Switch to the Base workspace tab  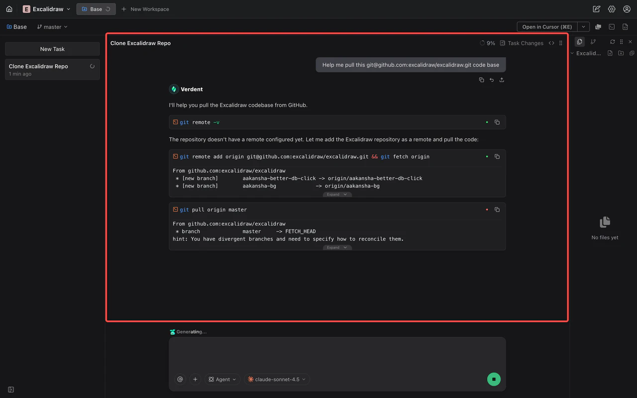[x=96, y=9]
